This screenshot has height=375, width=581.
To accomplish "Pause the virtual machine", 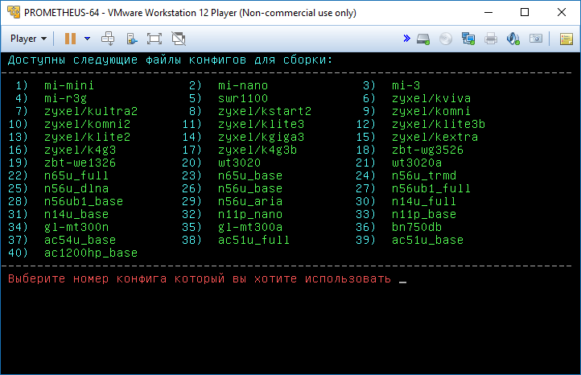I will (x=70, y=39).
